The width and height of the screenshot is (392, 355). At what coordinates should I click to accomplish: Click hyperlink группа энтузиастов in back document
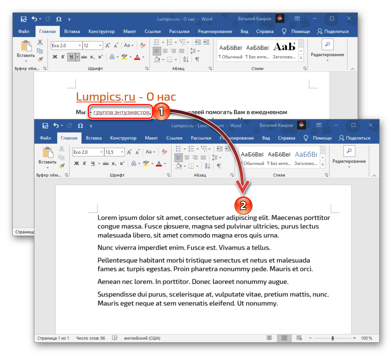point(121,112)
